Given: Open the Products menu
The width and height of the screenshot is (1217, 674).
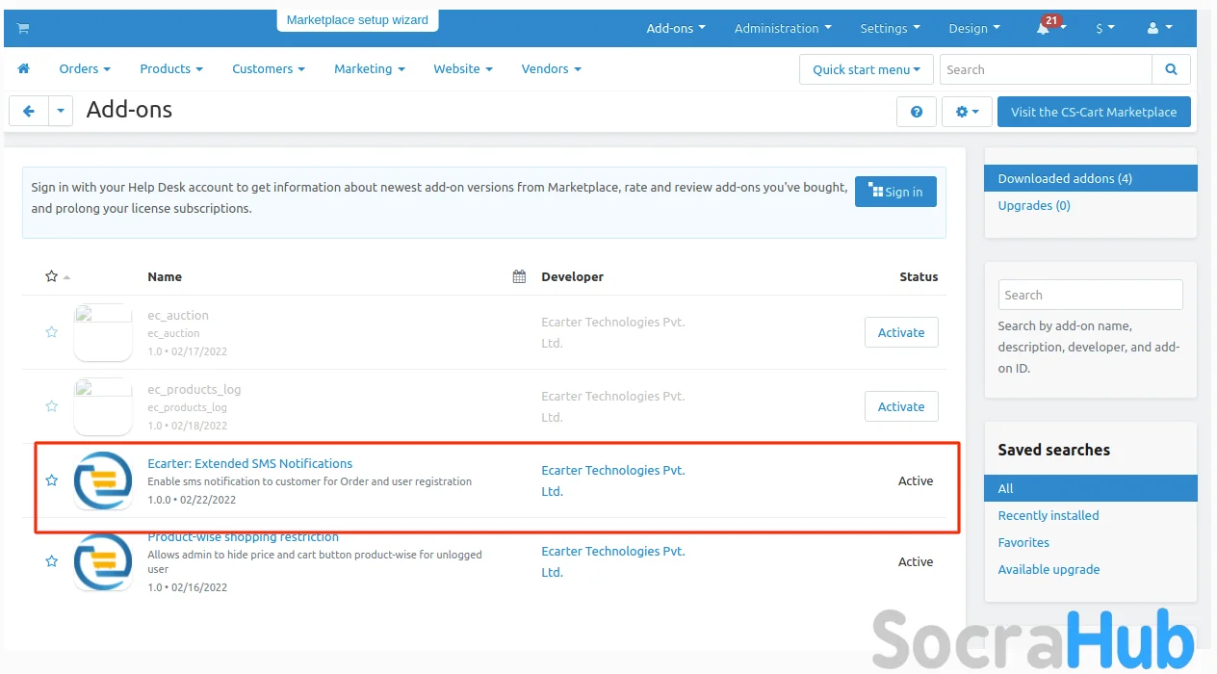Looking at the screenshot, I should tap(170, 69).
